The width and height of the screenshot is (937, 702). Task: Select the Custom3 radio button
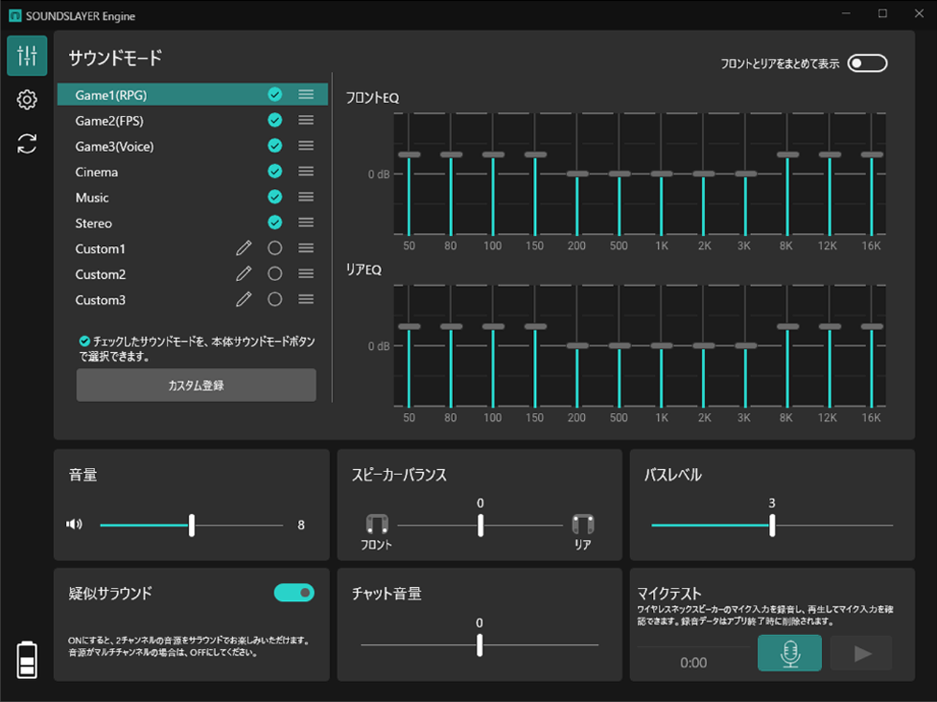(x=275, y=299)
